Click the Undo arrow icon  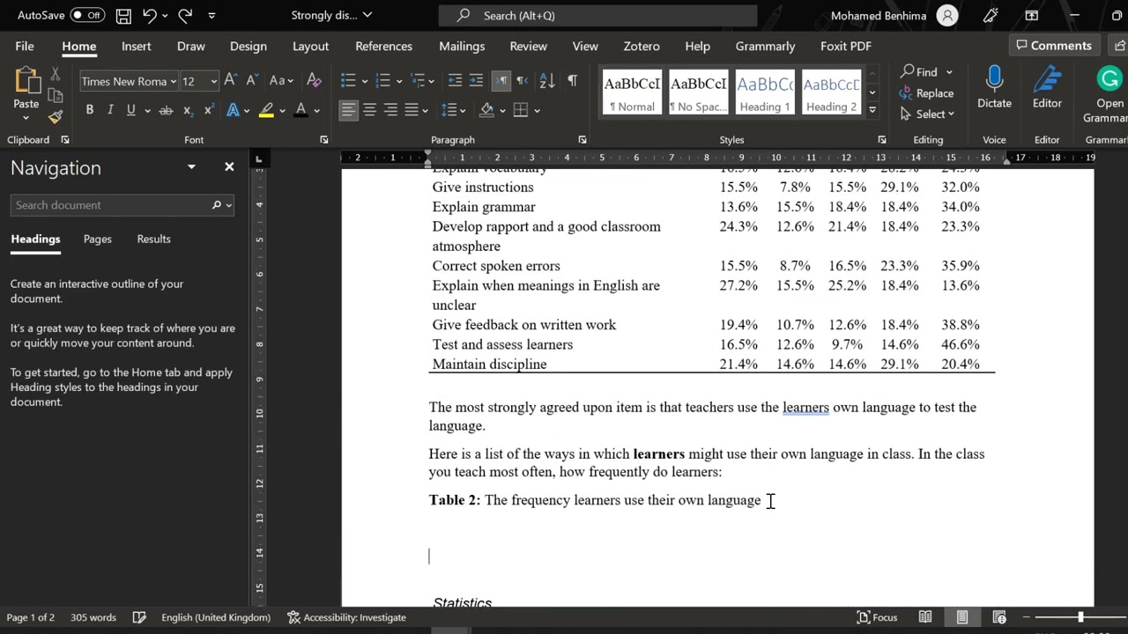pos(149,15)
